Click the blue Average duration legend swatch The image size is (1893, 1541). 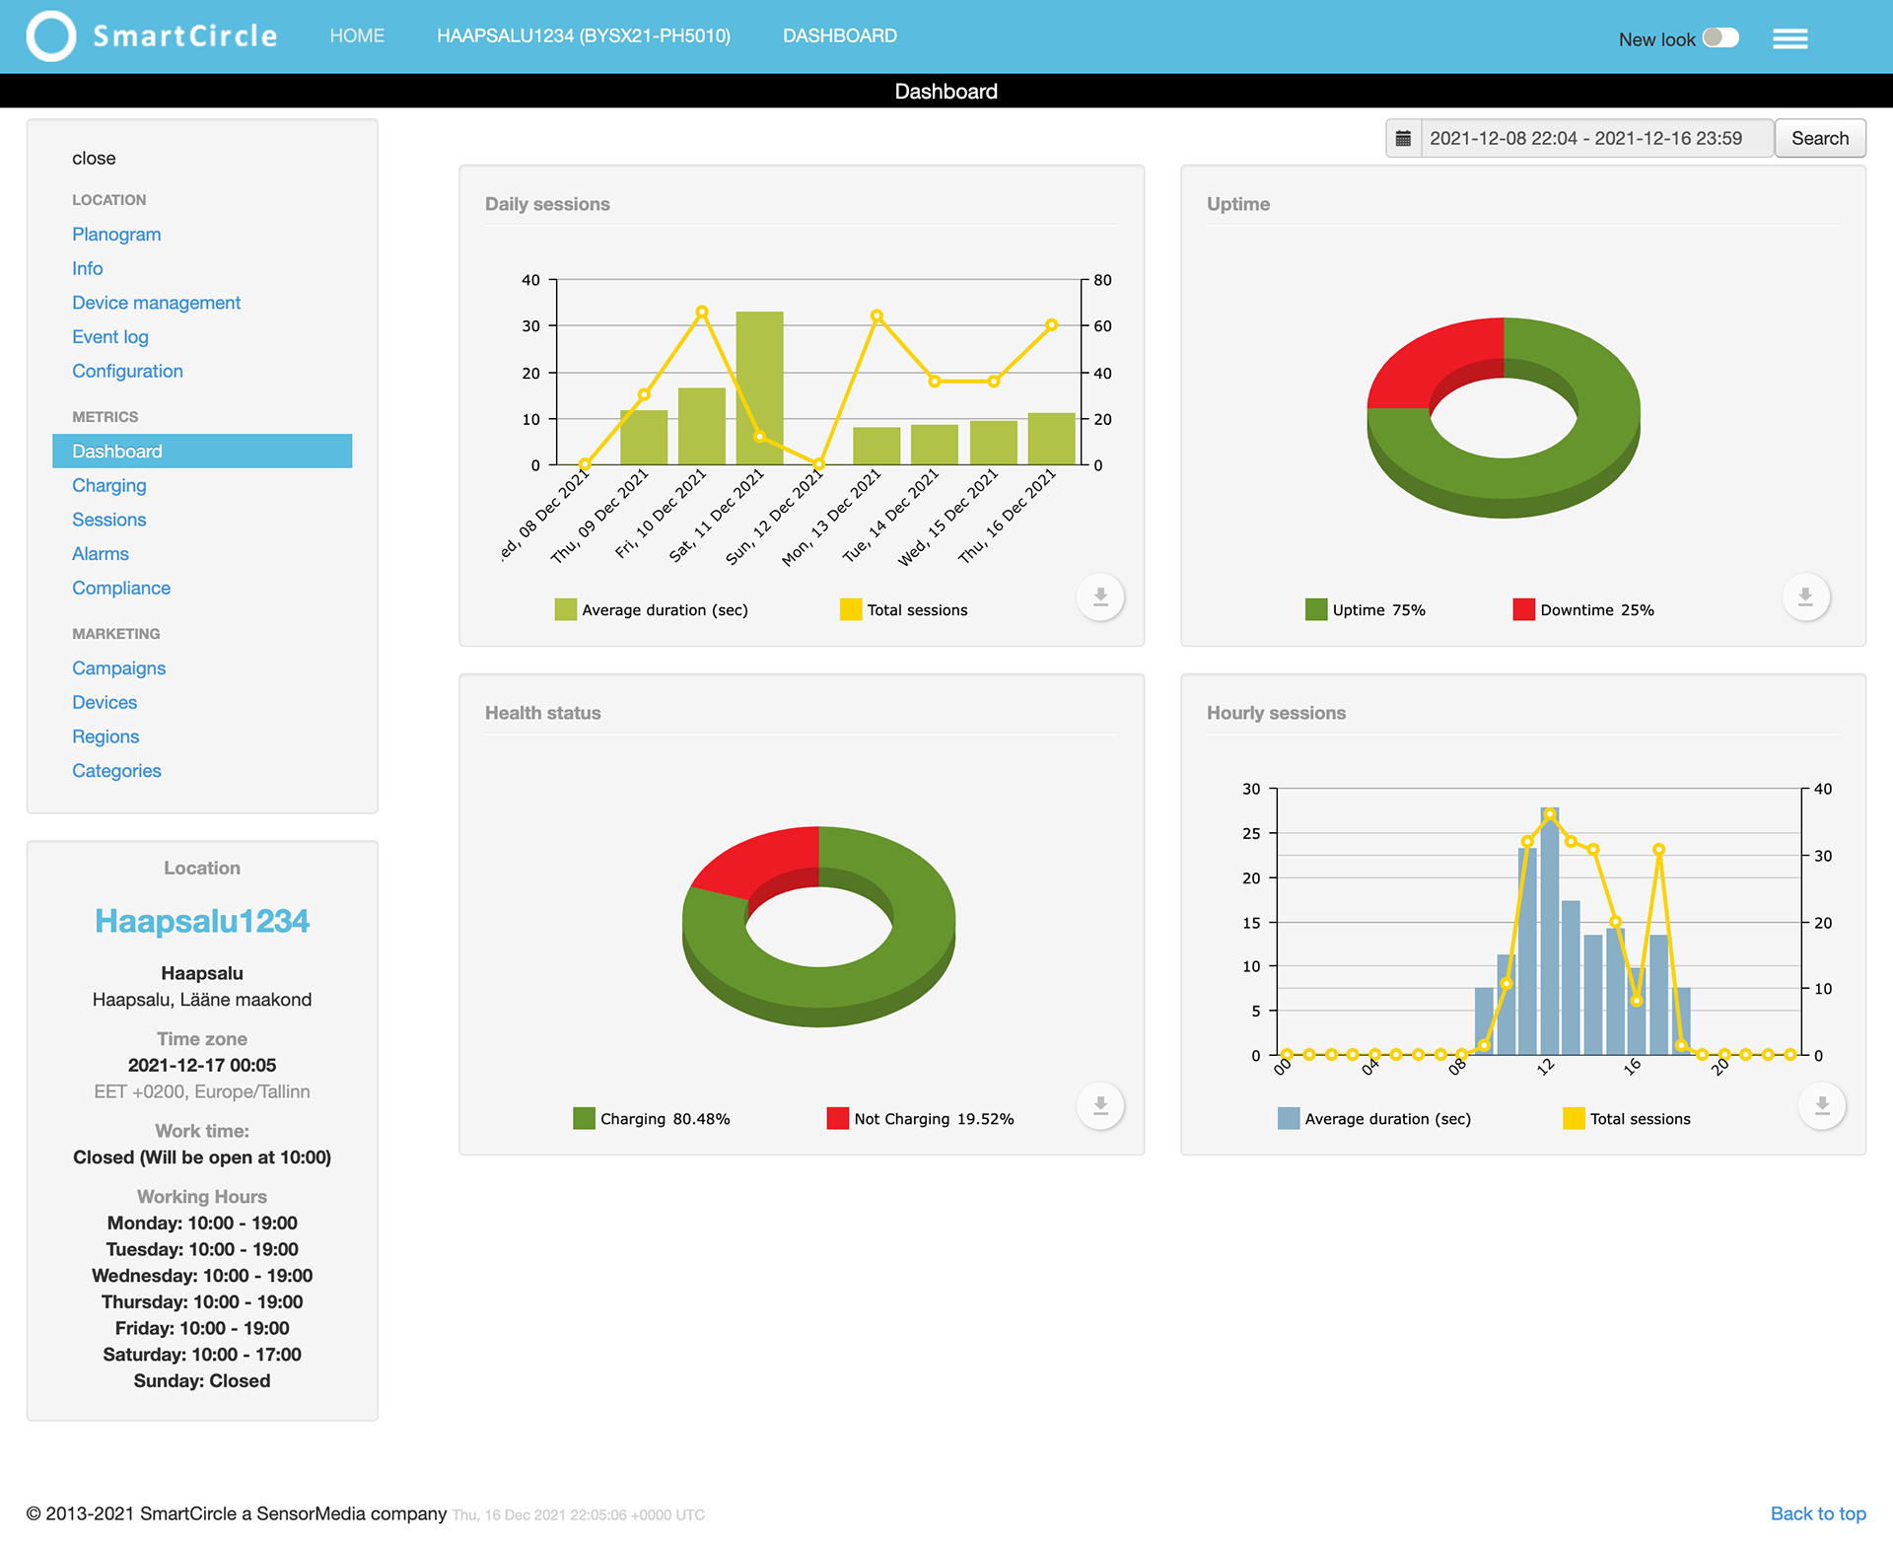[x=1288, y=1119]
